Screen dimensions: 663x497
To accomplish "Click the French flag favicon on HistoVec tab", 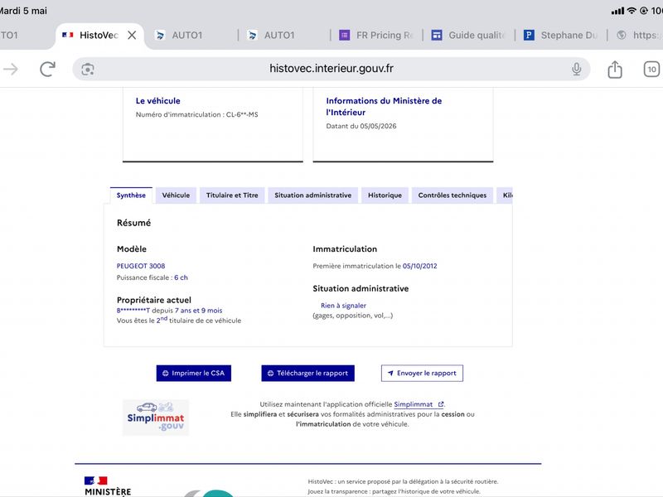I will tap(68, 35).
